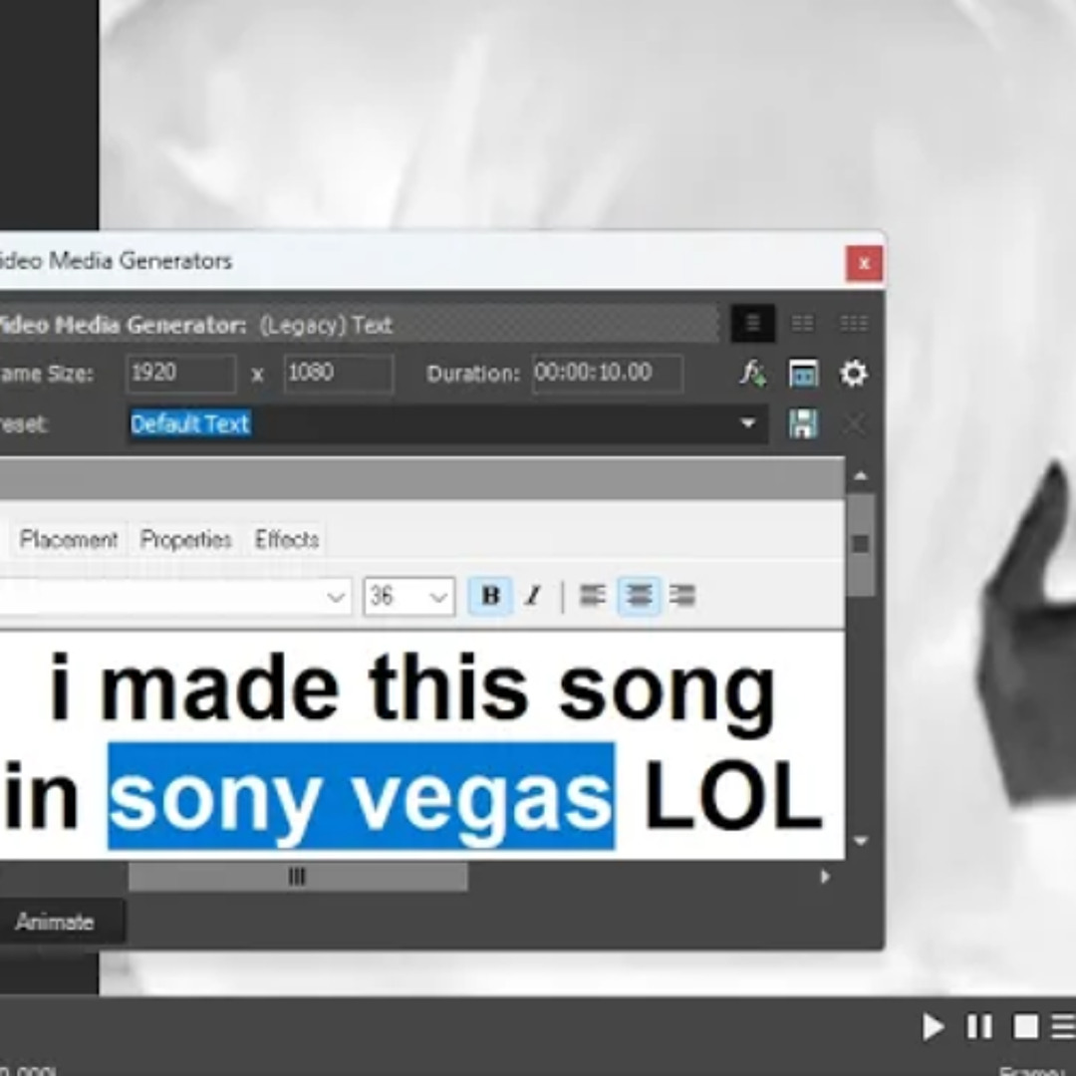
Task: Stop the preview playback
Action: point(1026,1027)
